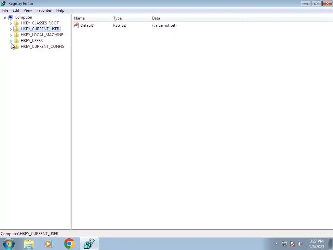Expand HKEY_CLASSES_ROOT key arrow
This screenshot has width=333, height=250.
pos(11,23)
